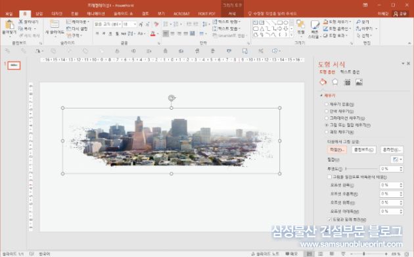Open the File tab
The width and height of the screenshot is (414, 257).
[9, 14]
